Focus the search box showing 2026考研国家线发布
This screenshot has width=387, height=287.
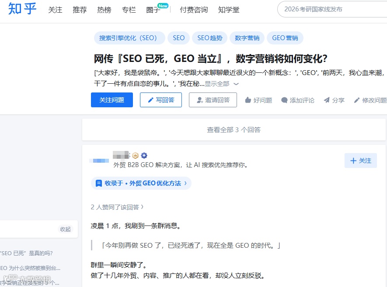332,9
